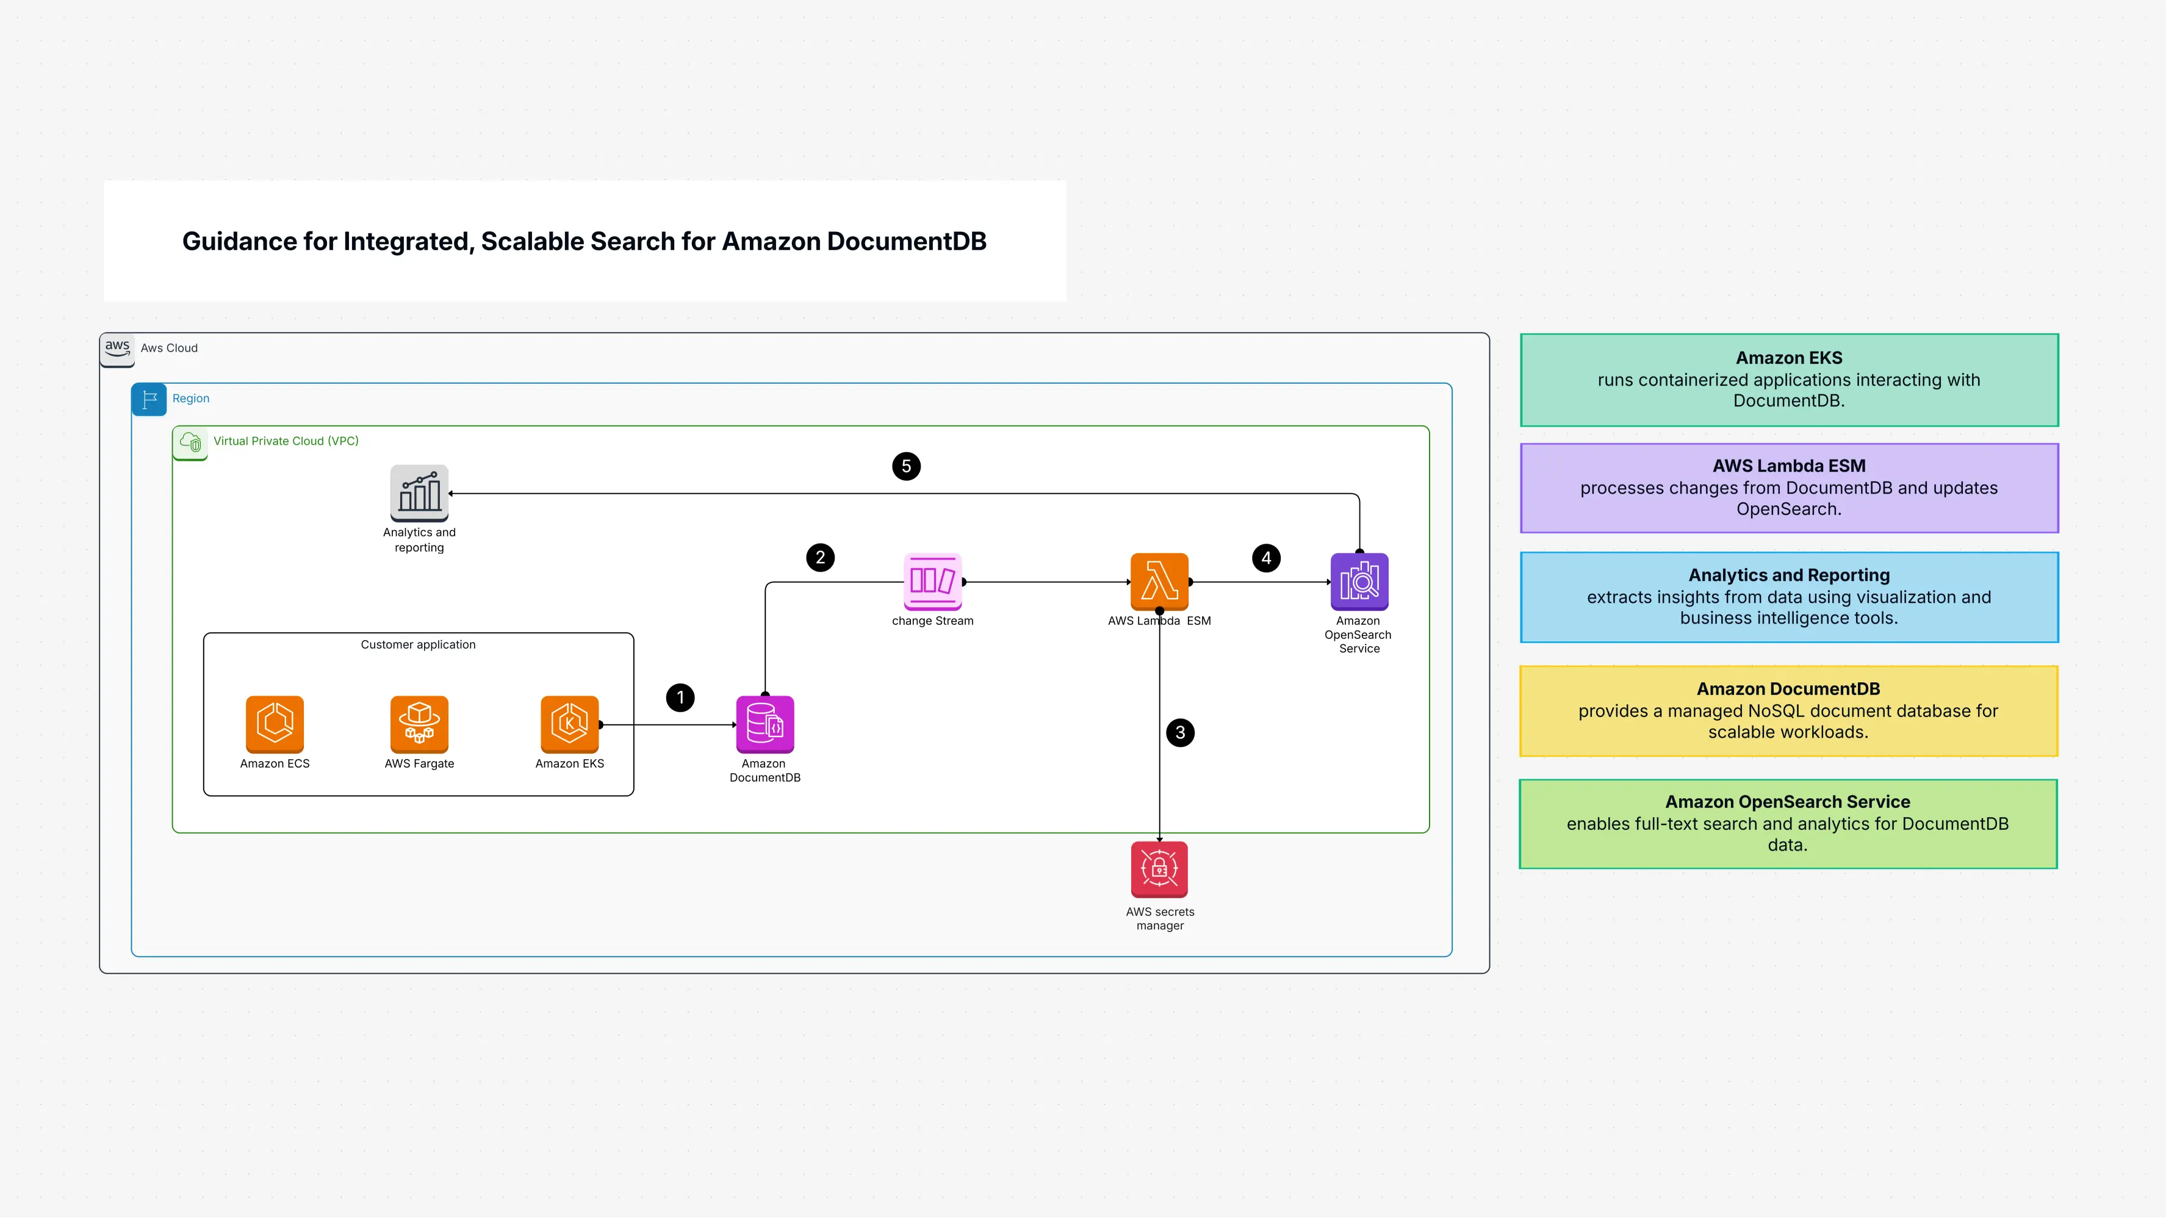Select the Region flag icon
2166x1218 pixels.
pos(149,400)
